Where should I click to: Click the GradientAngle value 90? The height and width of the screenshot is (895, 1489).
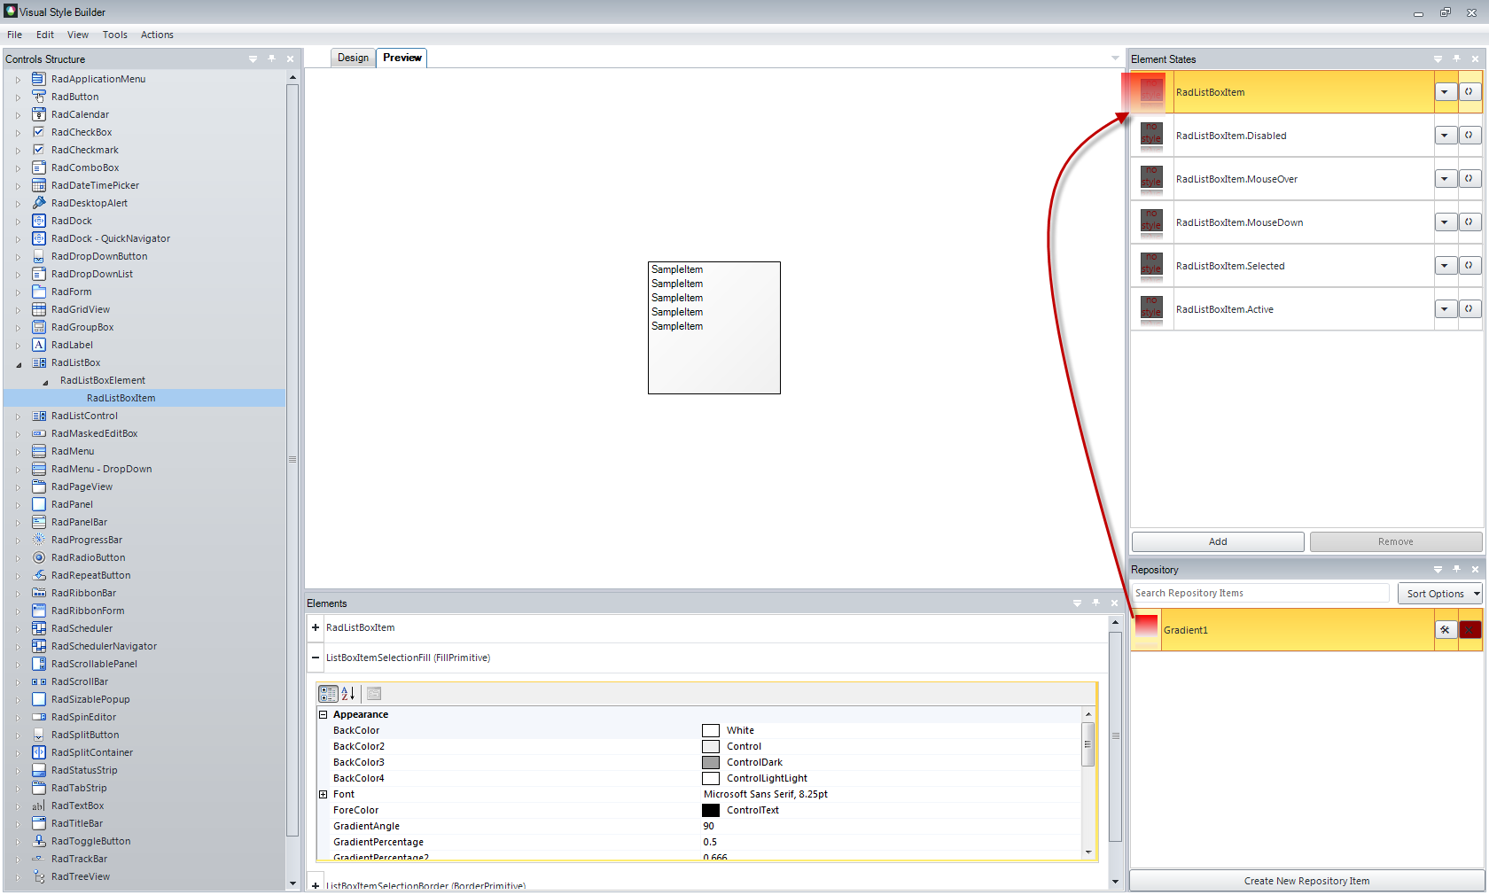click(891, 826)
